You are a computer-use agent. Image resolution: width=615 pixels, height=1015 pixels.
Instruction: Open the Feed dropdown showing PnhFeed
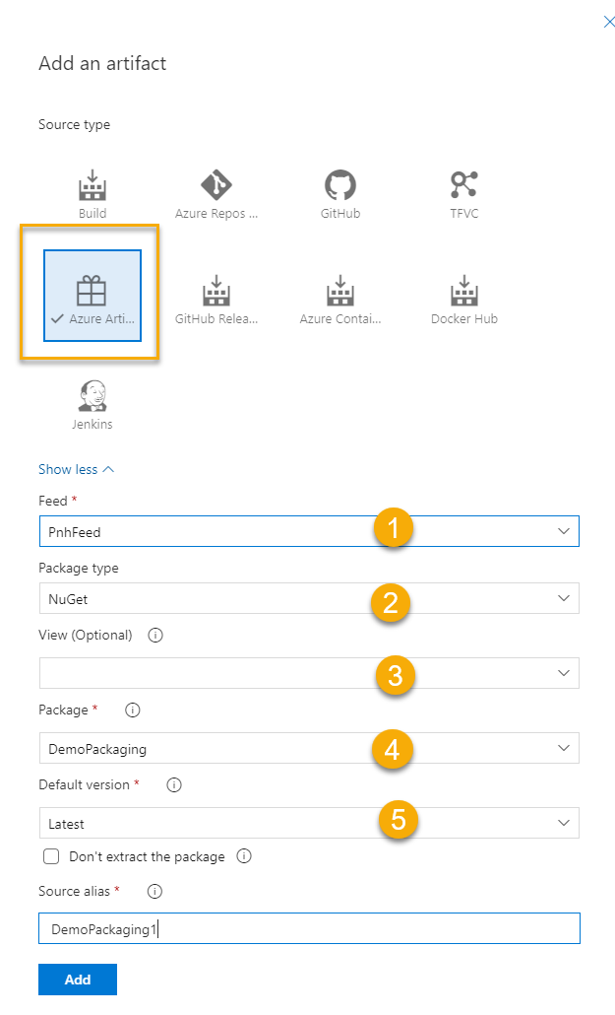pos(309,531)
